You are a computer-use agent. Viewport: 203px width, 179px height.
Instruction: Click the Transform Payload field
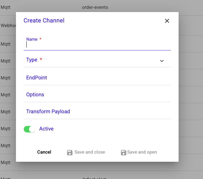[97, 112]
